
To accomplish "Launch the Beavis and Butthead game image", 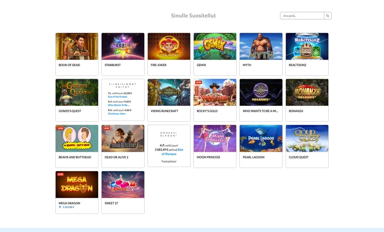I will pyautogui.click(x=77, y=138).
